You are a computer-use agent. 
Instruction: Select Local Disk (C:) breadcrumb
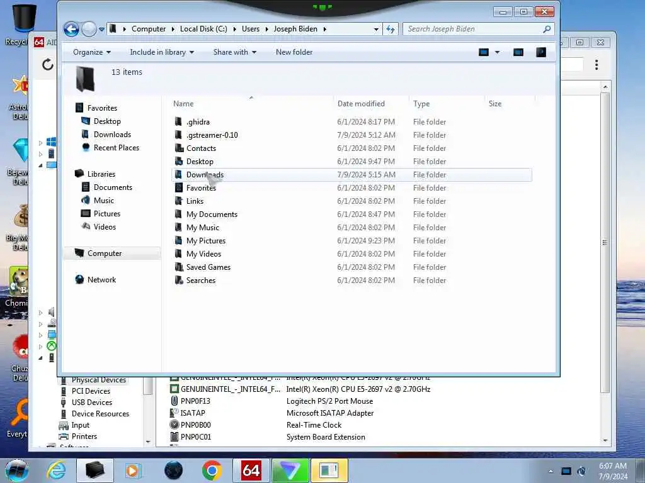(x=203, y=29)
